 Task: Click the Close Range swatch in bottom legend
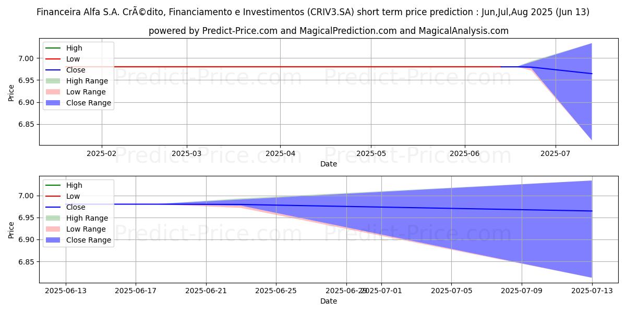[54, 240]
